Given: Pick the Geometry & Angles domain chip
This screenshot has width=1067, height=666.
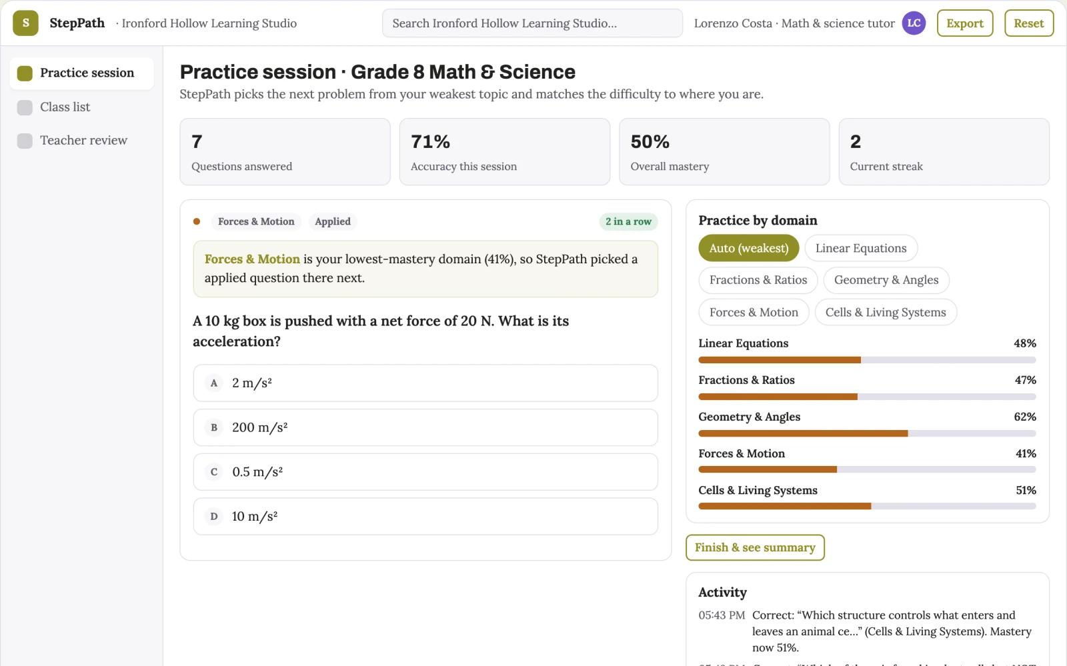Looking at the screenshot, I should coord(886,280).
